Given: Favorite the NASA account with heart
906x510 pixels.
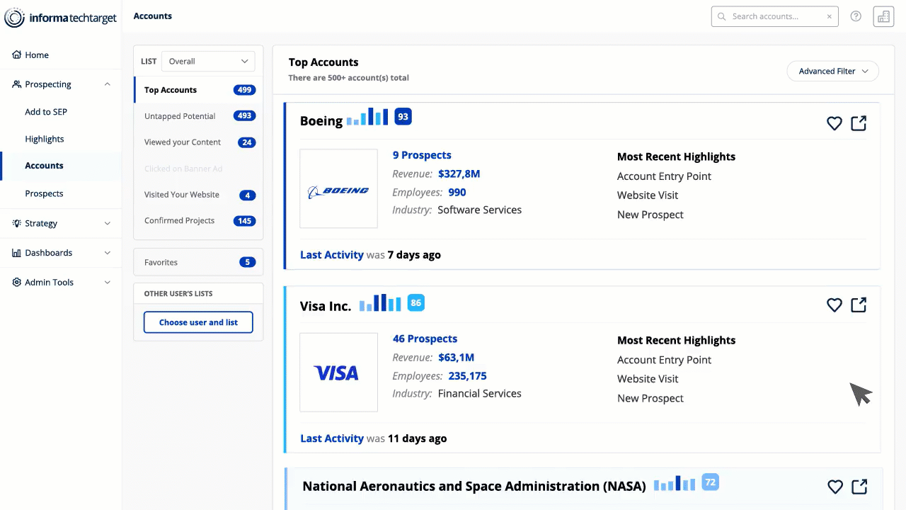Looking at the screenshot, I should coord(835,487).
